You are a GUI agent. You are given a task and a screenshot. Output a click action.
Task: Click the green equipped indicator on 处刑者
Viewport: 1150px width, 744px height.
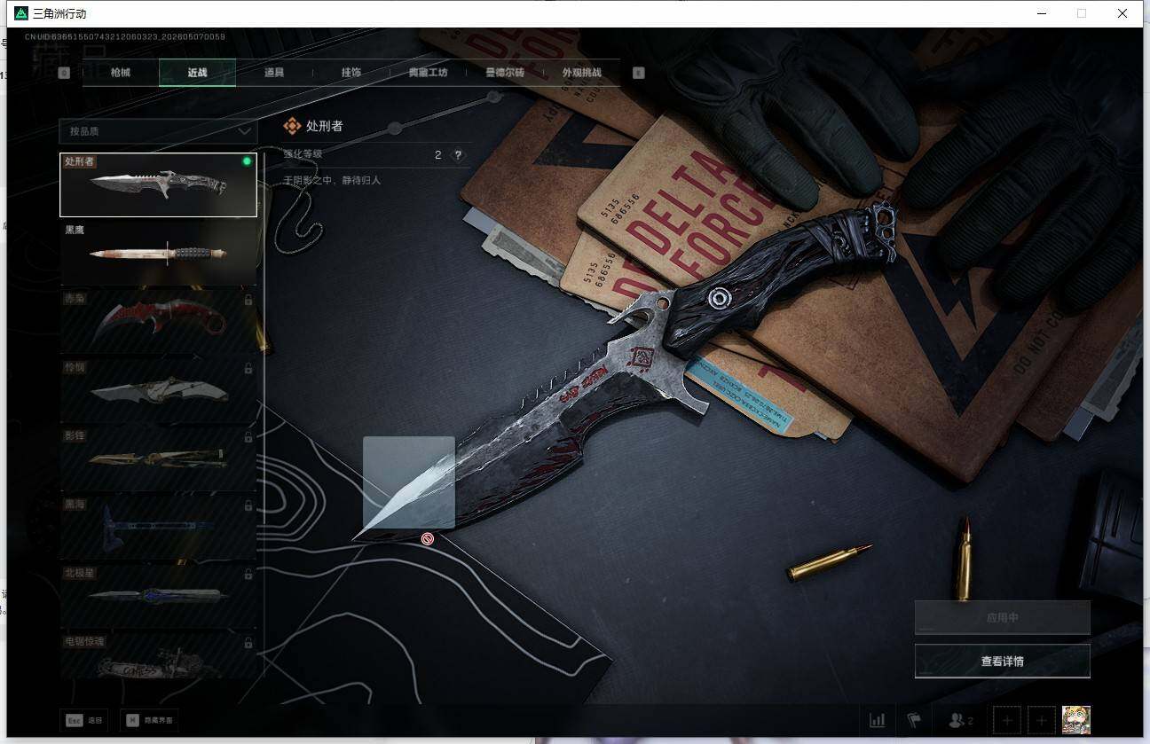[247, 161]
